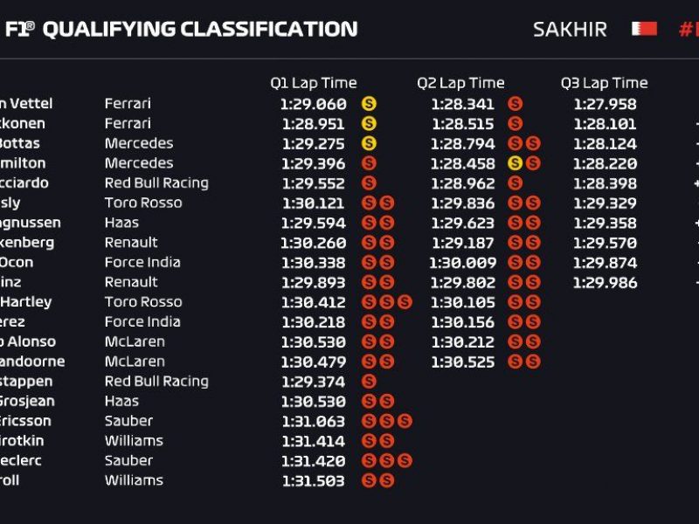Click the yellow tyre icon in Hamilton's Q2 row
The width and height of the screenshot is (699, 524).
pyautogui.click(x=515, y=163)
